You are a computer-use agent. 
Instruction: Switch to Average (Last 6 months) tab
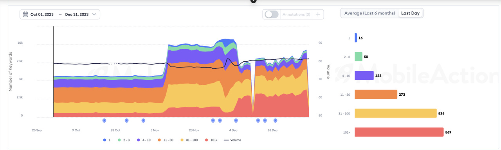click(x=369, y=13)
